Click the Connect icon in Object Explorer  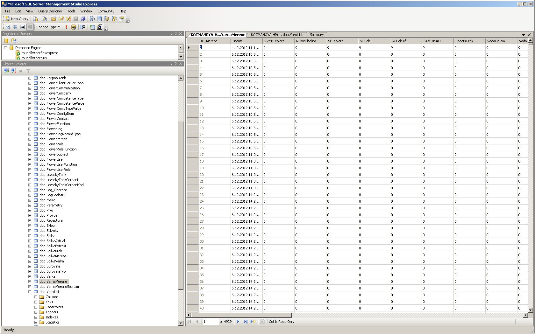click(6, 71)
